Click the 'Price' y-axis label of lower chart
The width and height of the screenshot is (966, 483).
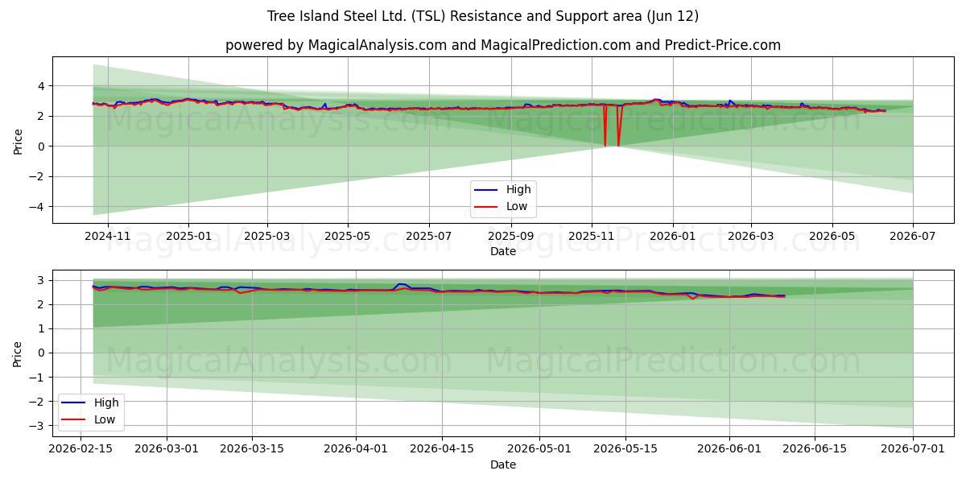(x=19, y=353)
